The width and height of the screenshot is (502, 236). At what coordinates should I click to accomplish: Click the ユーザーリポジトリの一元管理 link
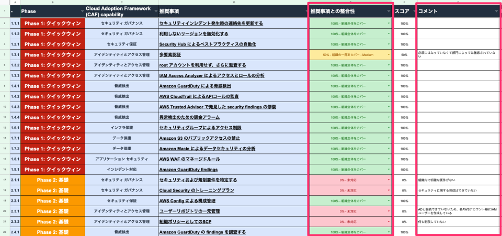(188, 211)
